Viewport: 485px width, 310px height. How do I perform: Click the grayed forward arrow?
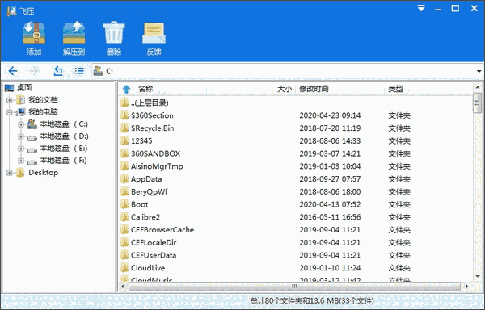pyautogui.click(x=34, y=71)
